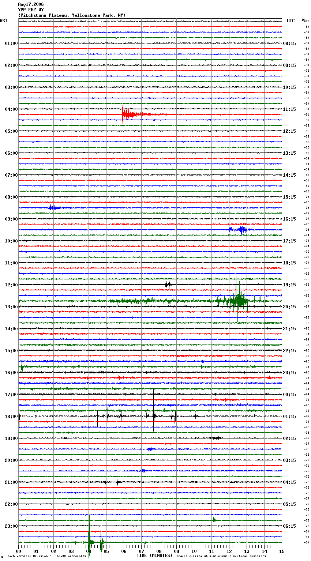
Task: Click the UTC column header
Action: coord(291,21)
